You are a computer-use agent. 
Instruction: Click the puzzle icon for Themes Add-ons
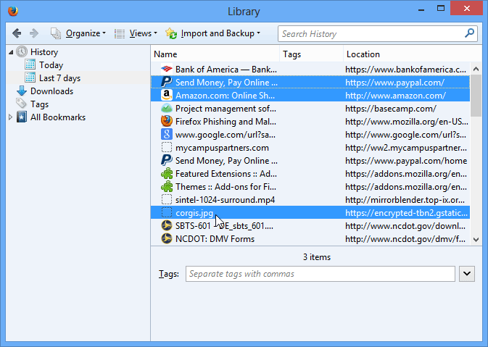(167, 187)
